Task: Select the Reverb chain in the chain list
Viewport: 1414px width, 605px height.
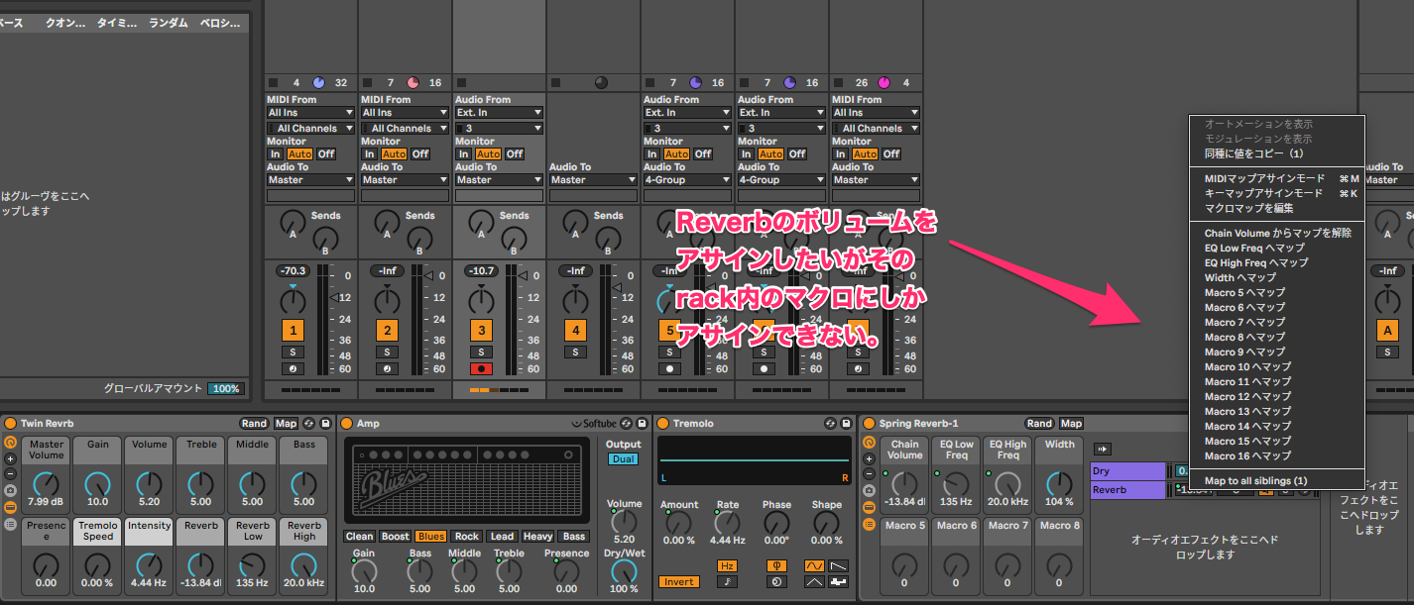Action: (1127, 490)
